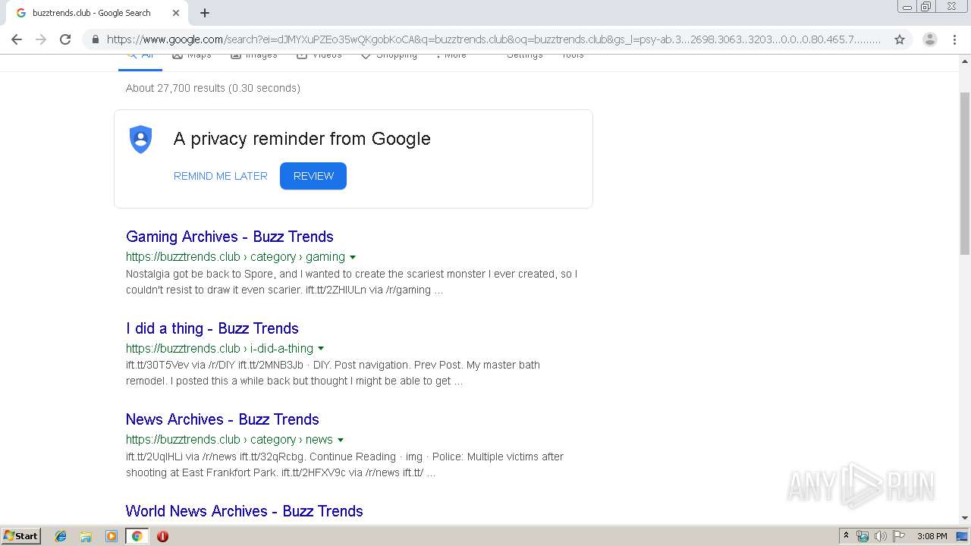This screenshot has width=971, height=546.
Task: Click the address bar URL field
Action: 493,39
